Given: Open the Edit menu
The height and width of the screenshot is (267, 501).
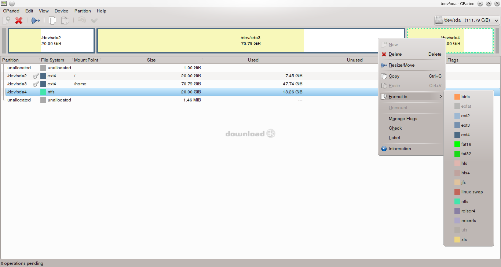Looking at the screenshot, I should [x=29, y=11].
